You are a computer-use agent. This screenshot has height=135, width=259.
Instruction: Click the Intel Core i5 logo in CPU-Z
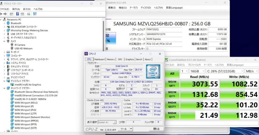[x=153, y=71]
